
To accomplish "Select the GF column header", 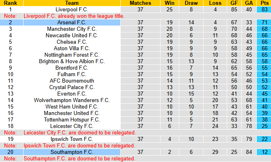I will click(x=233, y=3).
